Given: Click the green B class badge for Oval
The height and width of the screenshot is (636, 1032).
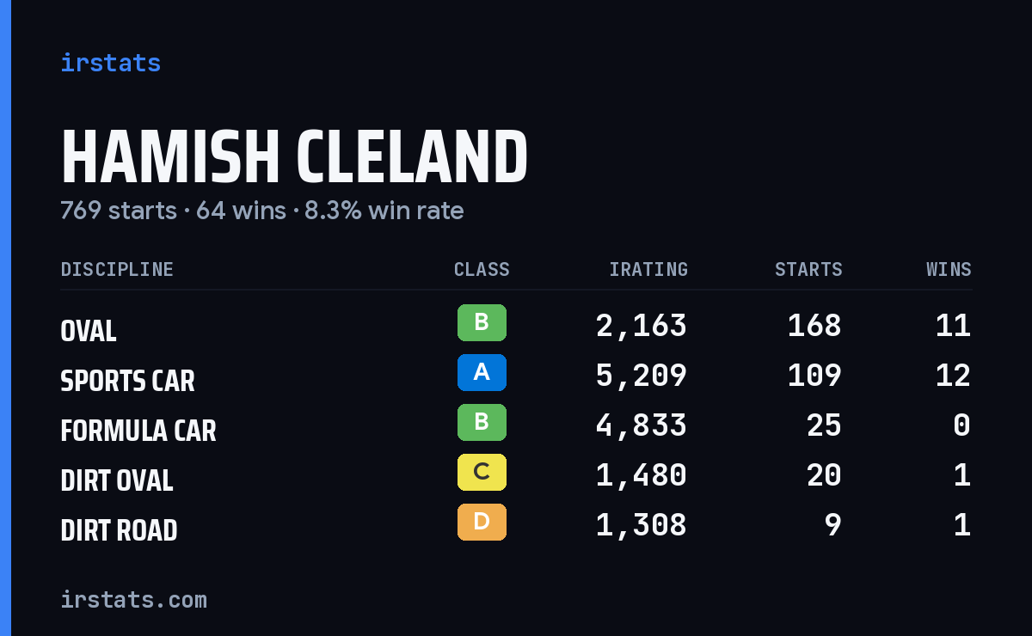Looking at the screenshot, I should tap(482, 322).
